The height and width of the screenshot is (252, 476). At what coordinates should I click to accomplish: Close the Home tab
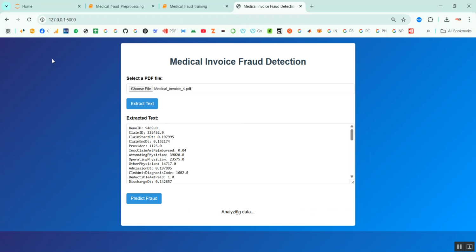pyautogui.click(x=79, y=6)
